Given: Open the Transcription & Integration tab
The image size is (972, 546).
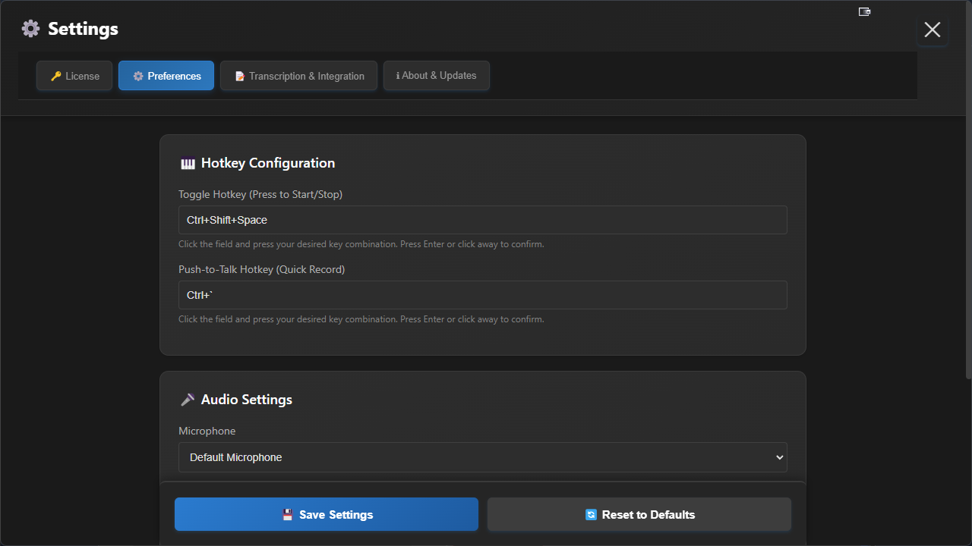Looking at the screenshot, I should pos(298,76).
